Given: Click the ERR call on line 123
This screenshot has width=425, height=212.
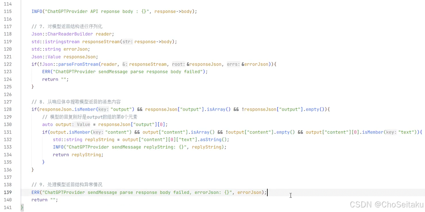Looking at the screenshot, I should tap(125, 72).
